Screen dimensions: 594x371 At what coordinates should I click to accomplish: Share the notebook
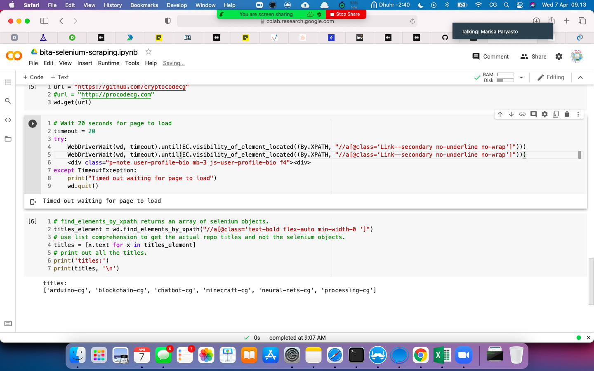coord(533,56)
